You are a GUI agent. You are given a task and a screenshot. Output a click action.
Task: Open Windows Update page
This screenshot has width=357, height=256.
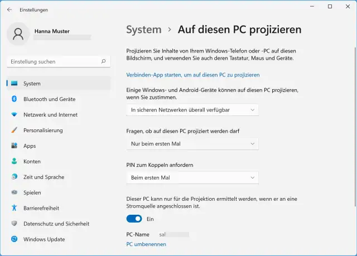(59, 239)
